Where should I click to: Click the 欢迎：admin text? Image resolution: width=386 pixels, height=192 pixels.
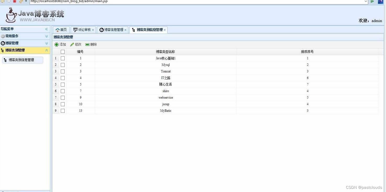coord(370,21)
